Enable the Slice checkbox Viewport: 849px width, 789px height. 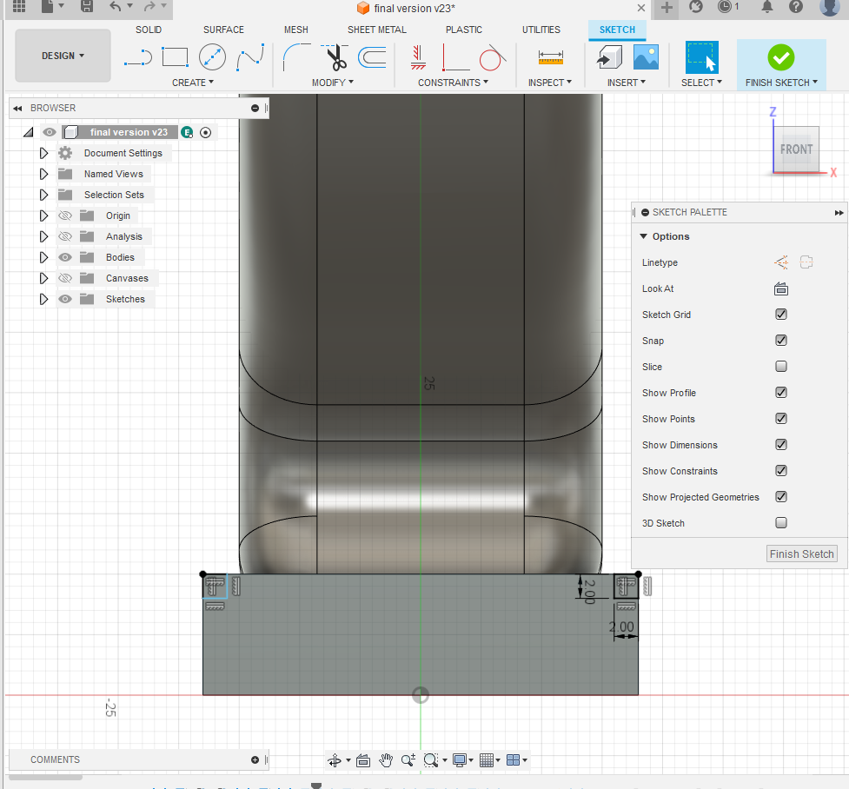pos(781,367)
